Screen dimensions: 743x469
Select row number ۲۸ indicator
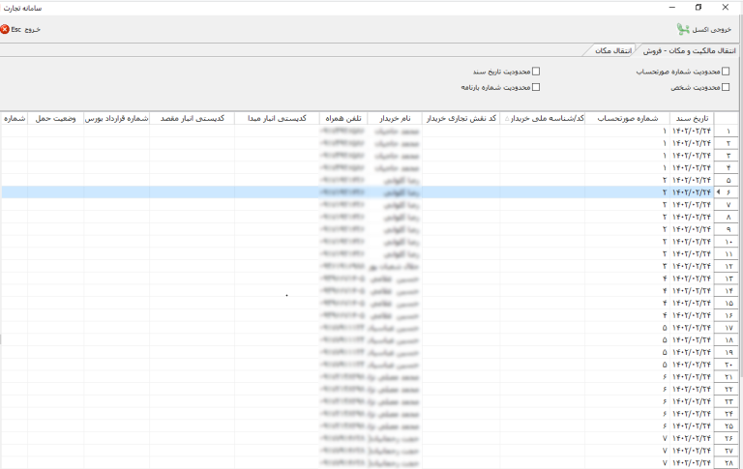coord(726,463)
